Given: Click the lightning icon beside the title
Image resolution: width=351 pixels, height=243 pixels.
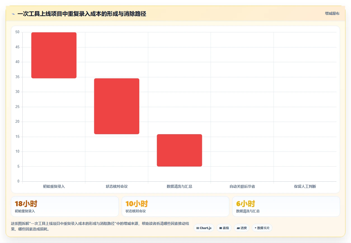Looking at the screenshot, I should point(13,14).
